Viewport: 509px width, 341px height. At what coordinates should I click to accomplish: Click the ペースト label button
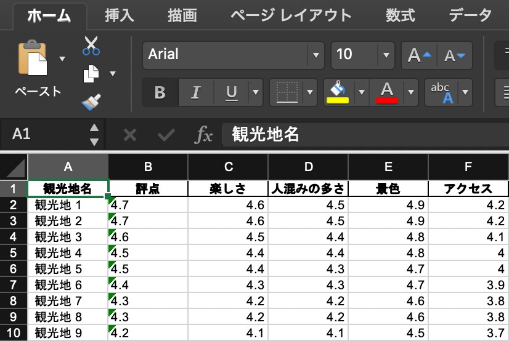(38, 92)
